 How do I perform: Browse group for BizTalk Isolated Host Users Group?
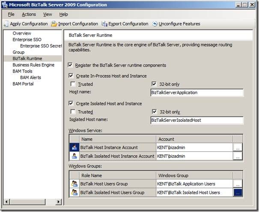point(238,192)
